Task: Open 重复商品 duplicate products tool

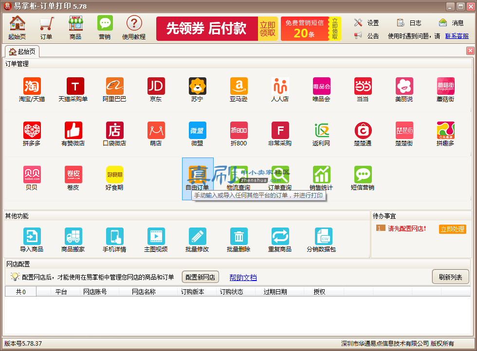Action: click(280, 240)
